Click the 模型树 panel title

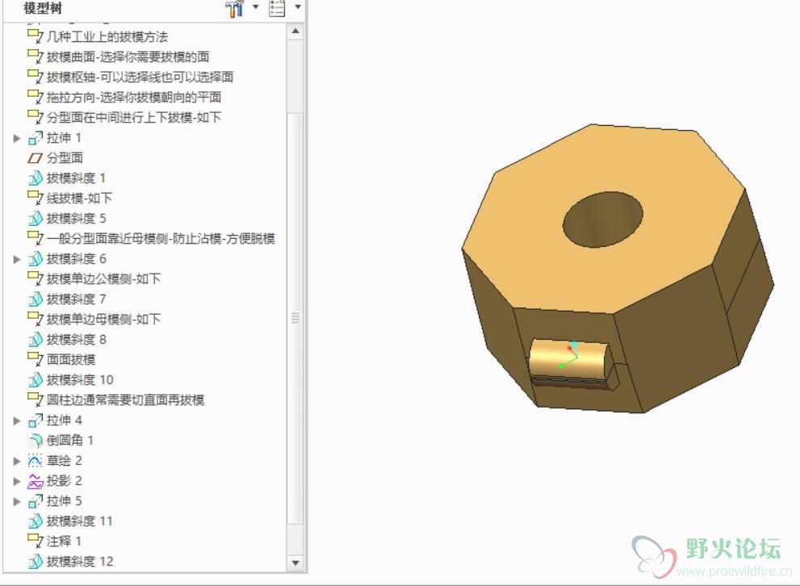(43, 8)
